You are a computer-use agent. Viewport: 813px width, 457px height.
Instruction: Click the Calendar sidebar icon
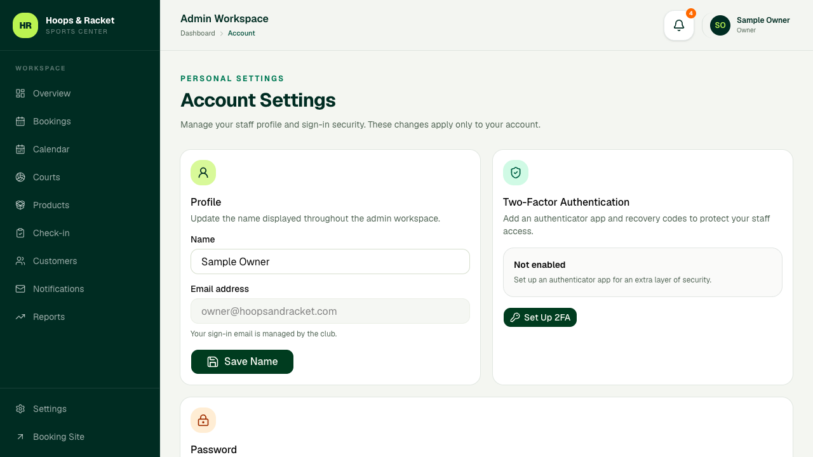20,149
